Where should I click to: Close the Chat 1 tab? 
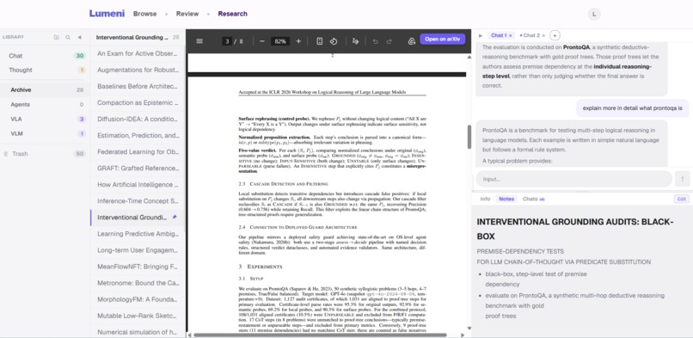[x=511, y=35]
